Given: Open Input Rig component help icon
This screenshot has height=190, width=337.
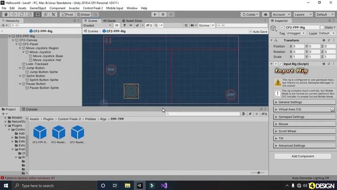Looking at the screenshot, I should coord(324,64).
